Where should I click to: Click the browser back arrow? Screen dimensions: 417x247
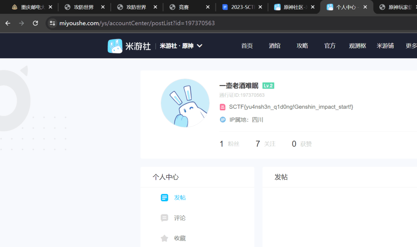[8, 23]
